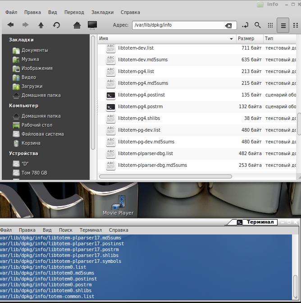
Task: Open the file search magnifier
Action: click(258, 25)
